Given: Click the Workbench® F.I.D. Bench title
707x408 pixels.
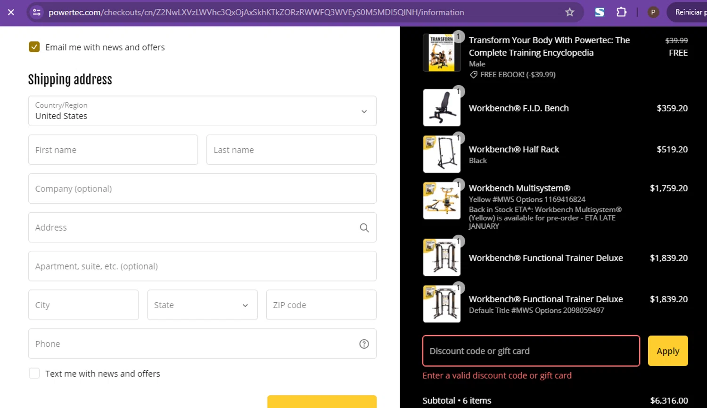Looking at the screenshot, I should (x=518, y=108).
